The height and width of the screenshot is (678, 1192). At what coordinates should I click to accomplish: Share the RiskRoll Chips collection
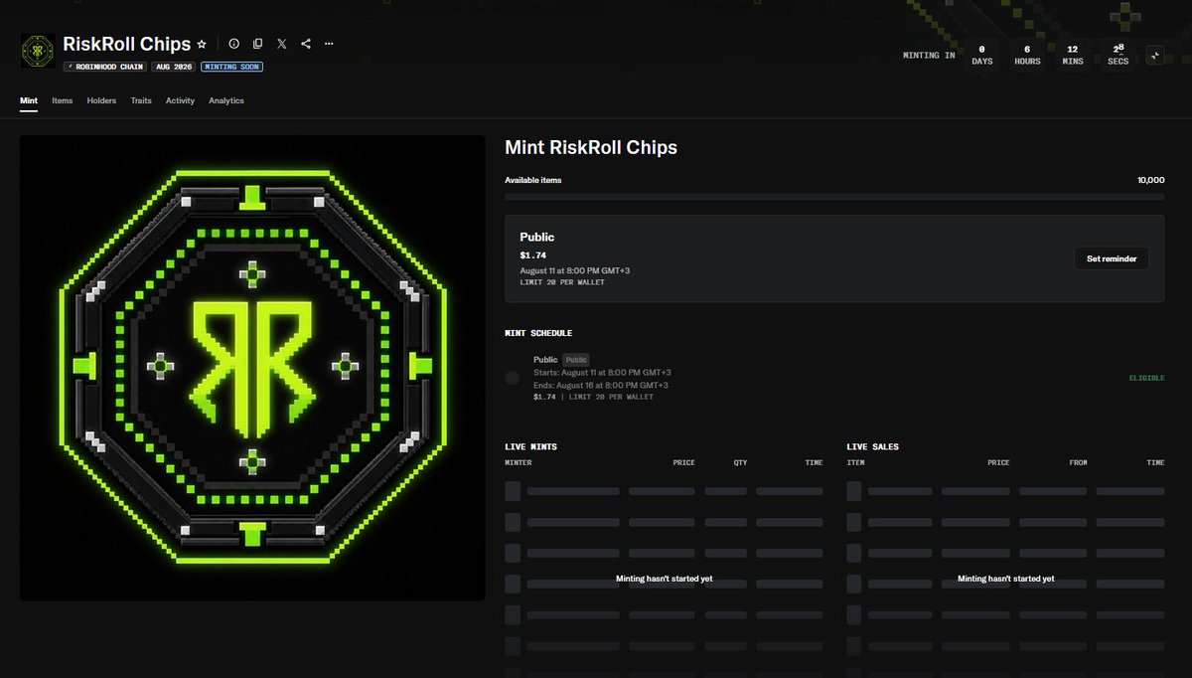(x=306, y=44)
